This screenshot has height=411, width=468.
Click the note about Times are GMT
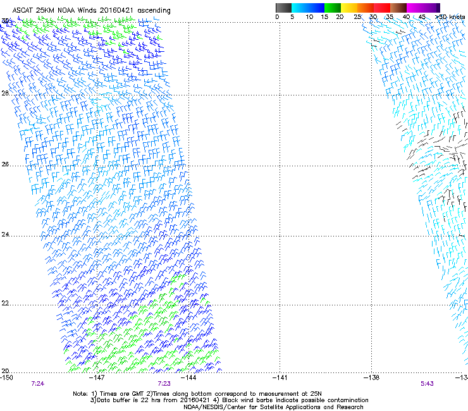tap(197, 394)
